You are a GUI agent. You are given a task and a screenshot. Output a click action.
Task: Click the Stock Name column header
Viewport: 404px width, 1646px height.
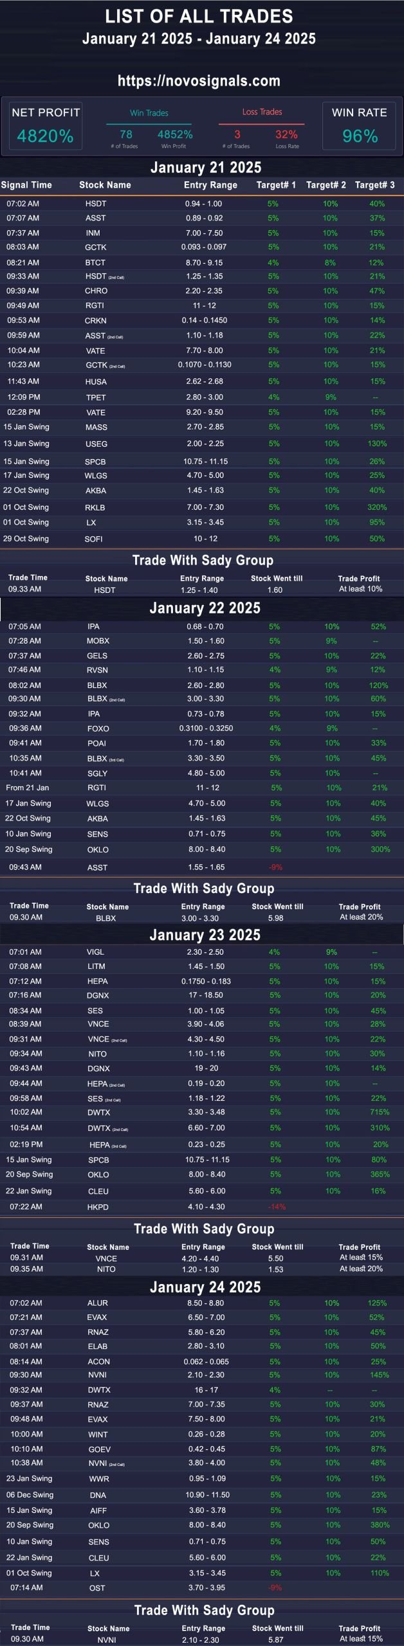coord(105,185)
